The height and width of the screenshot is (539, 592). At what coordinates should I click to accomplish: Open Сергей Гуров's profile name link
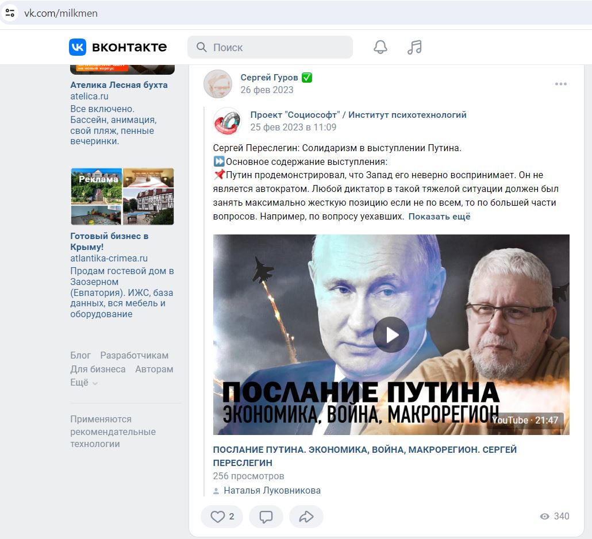(x=269, y=78)
